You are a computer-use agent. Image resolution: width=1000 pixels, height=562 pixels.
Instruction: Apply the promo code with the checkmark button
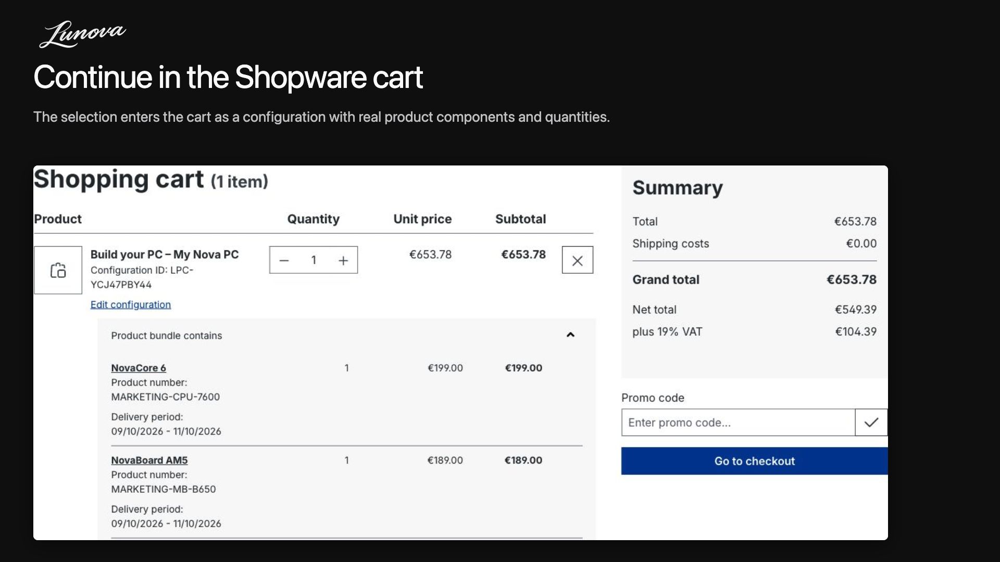(x=871, y=423)
